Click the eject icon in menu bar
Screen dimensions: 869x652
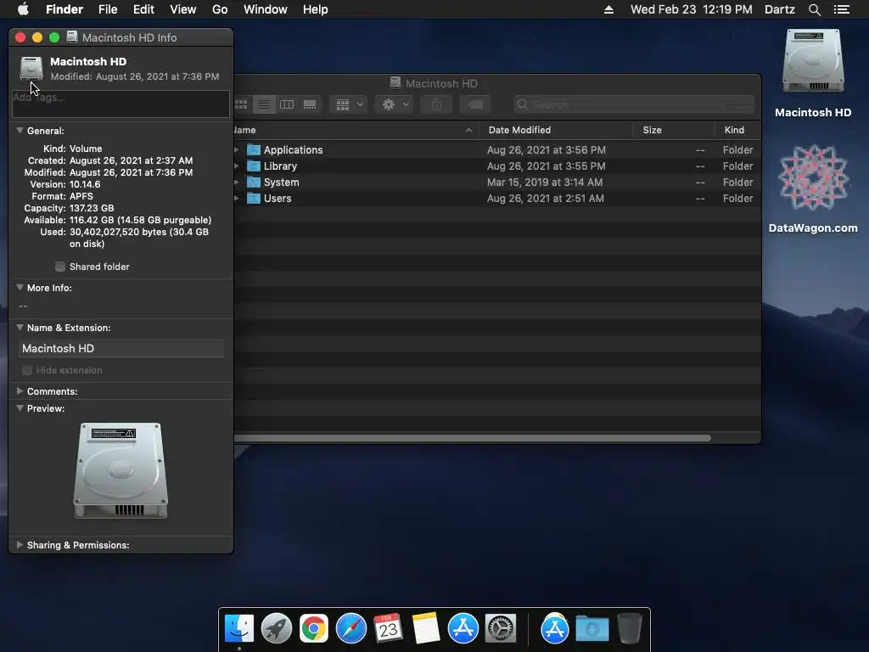coord(608,9)
